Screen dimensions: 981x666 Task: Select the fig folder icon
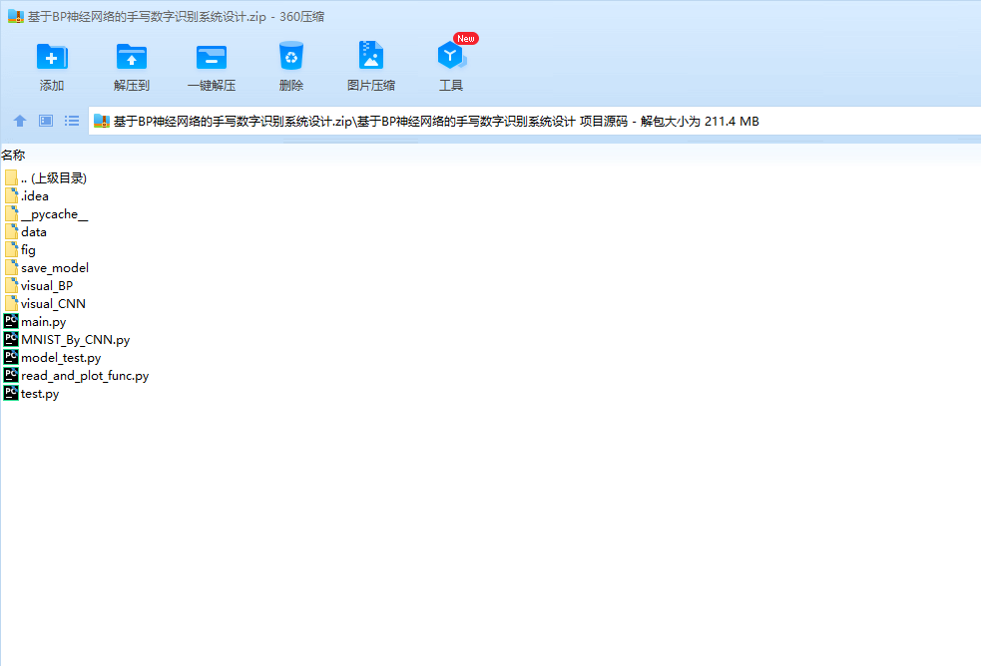pos(11,249)
